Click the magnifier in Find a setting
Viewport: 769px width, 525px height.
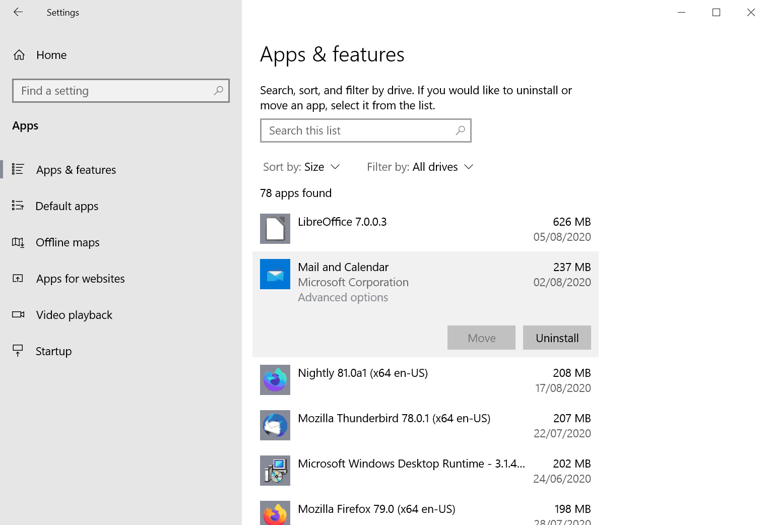(218, 91)
